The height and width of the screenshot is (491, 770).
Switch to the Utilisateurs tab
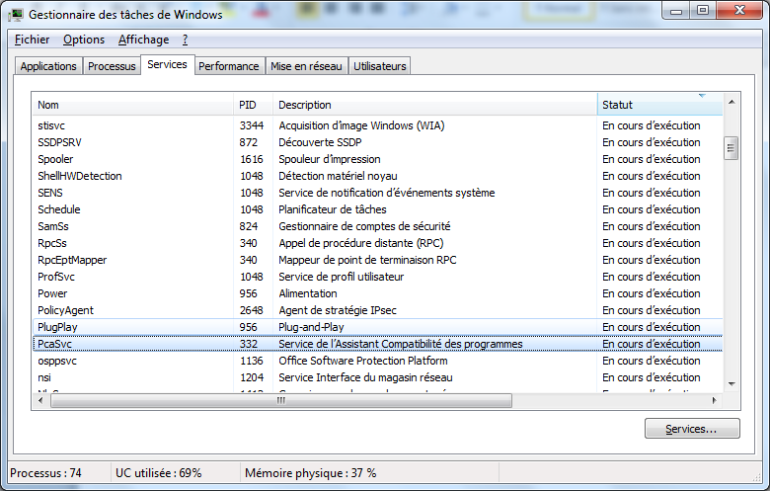coord(379,66)
